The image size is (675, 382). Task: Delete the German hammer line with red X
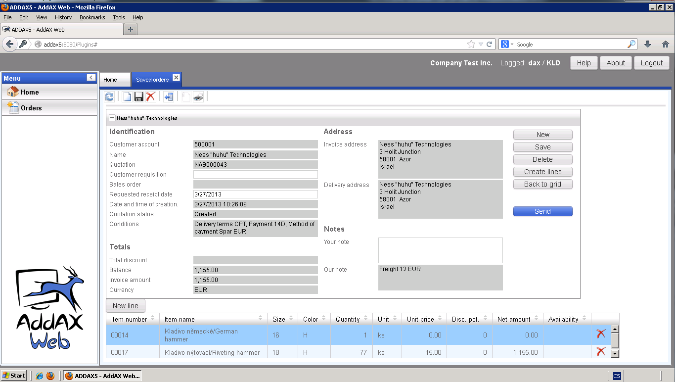601,334
